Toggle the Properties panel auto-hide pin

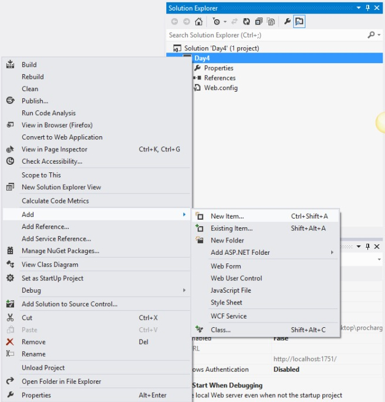(367, 247)
